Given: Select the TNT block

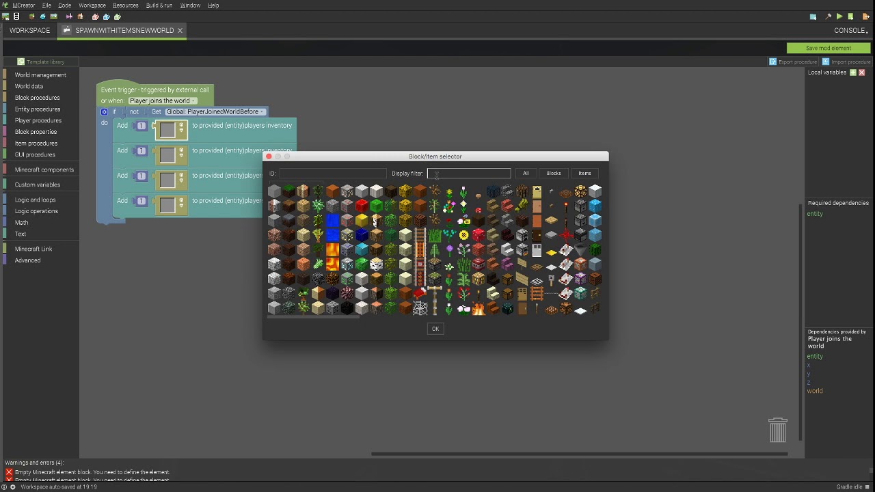Looking at the screenshot, I should [479, 264].
